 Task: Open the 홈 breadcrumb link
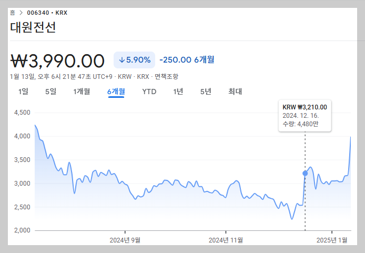pos(13,13)
